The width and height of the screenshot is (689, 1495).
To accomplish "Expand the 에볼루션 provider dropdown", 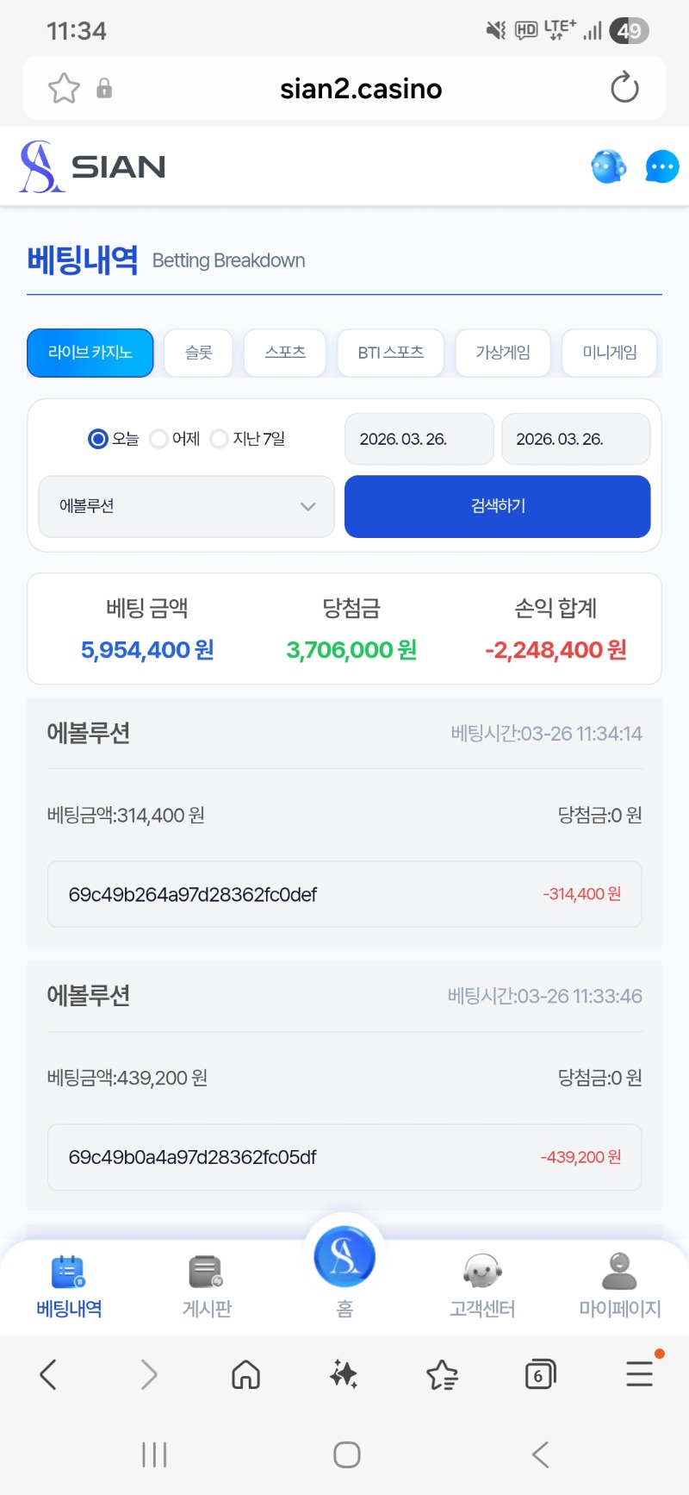I will pyautogui.click(x=186, y=506).
